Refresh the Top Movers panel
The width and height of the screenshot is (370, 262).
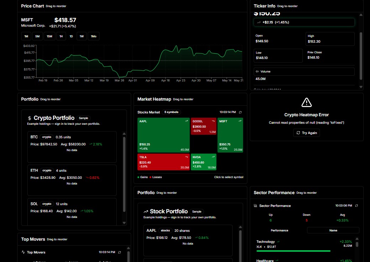click(x=120, y=252)
